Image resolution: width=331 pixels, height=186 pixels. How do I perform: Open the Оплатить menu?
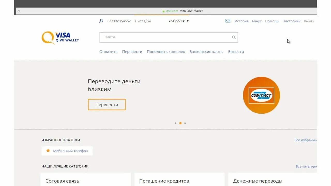click(108, 52)
